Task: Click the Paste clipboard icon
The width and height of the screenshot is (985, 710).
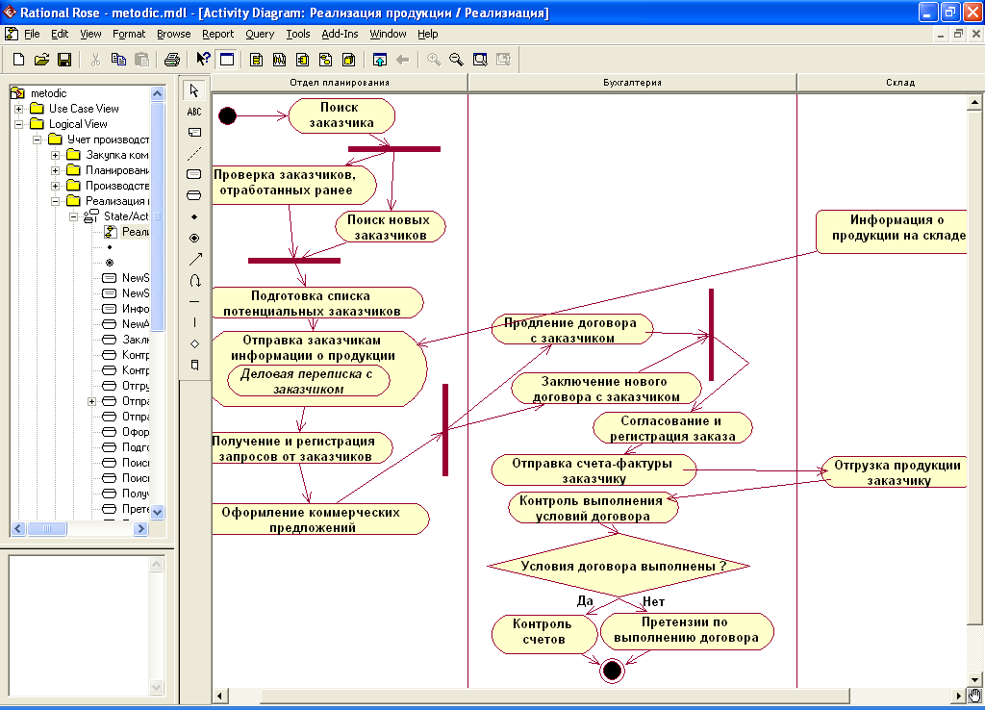Action: pyautogui.click(x=142, y=60)
